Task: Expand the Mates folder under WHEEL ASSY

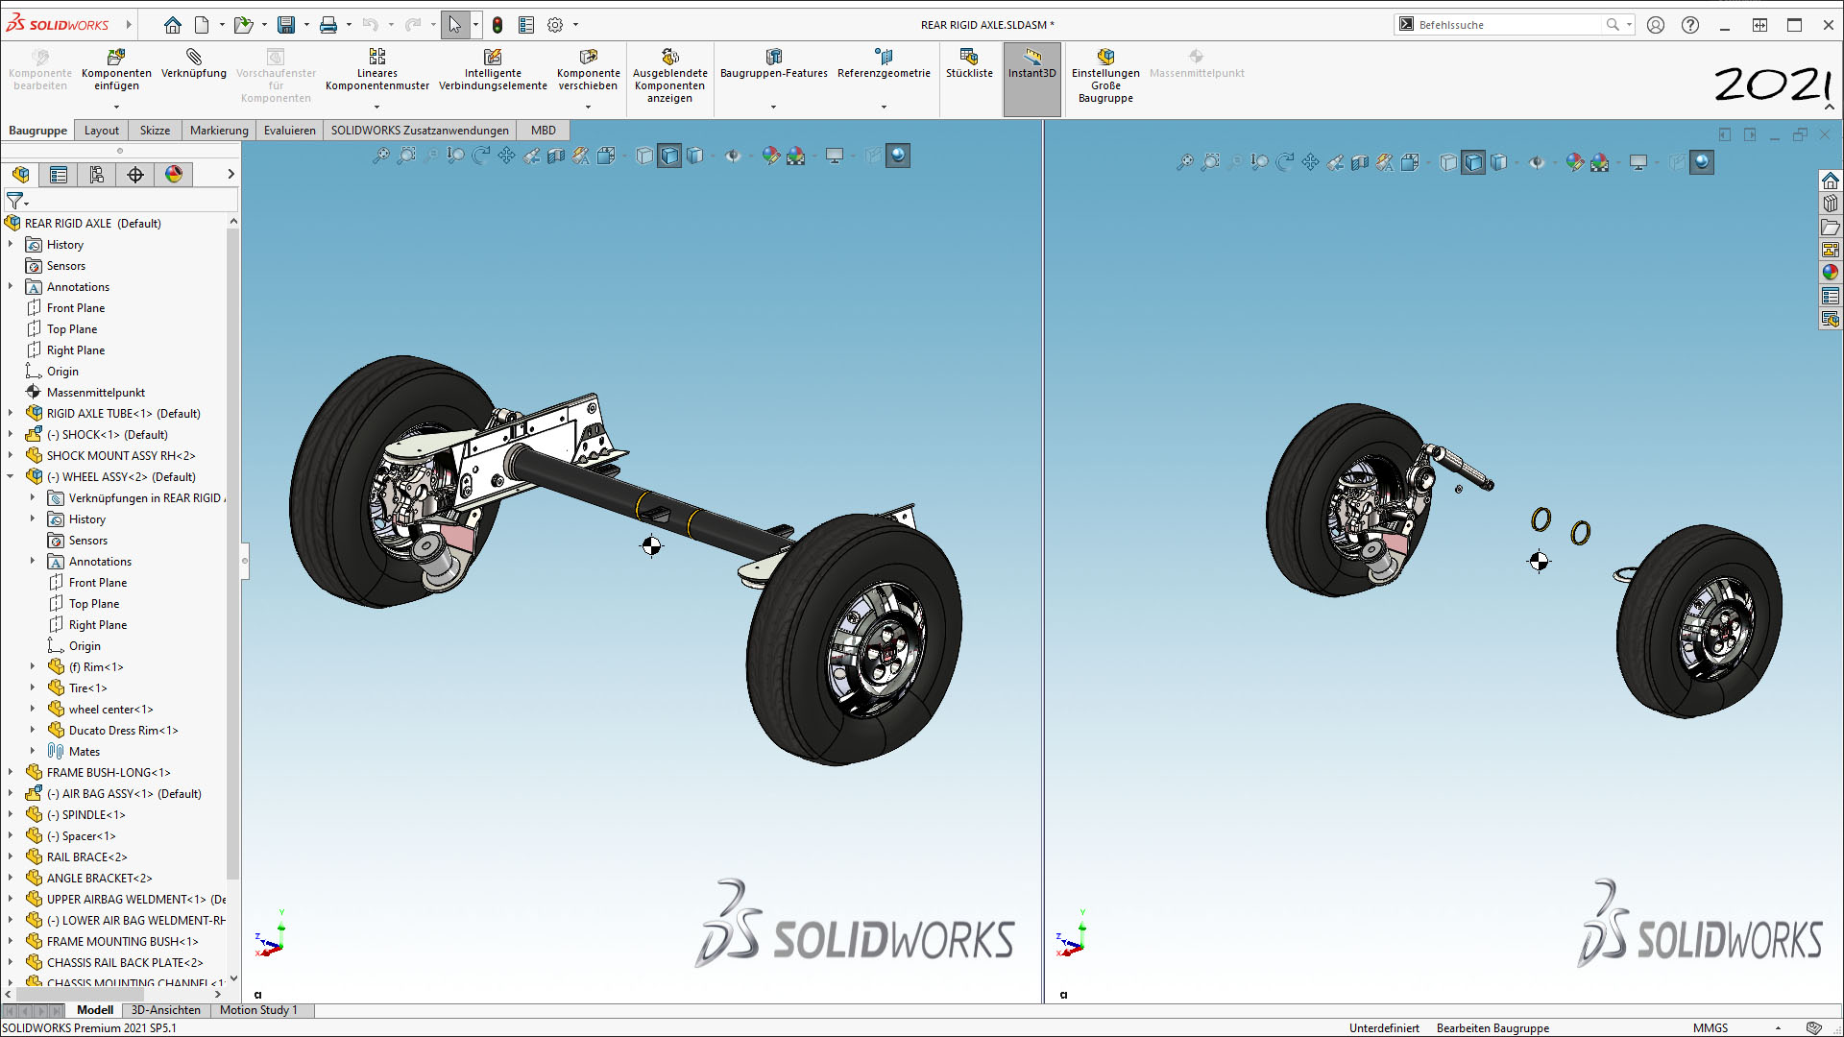Action: (33, 751)
